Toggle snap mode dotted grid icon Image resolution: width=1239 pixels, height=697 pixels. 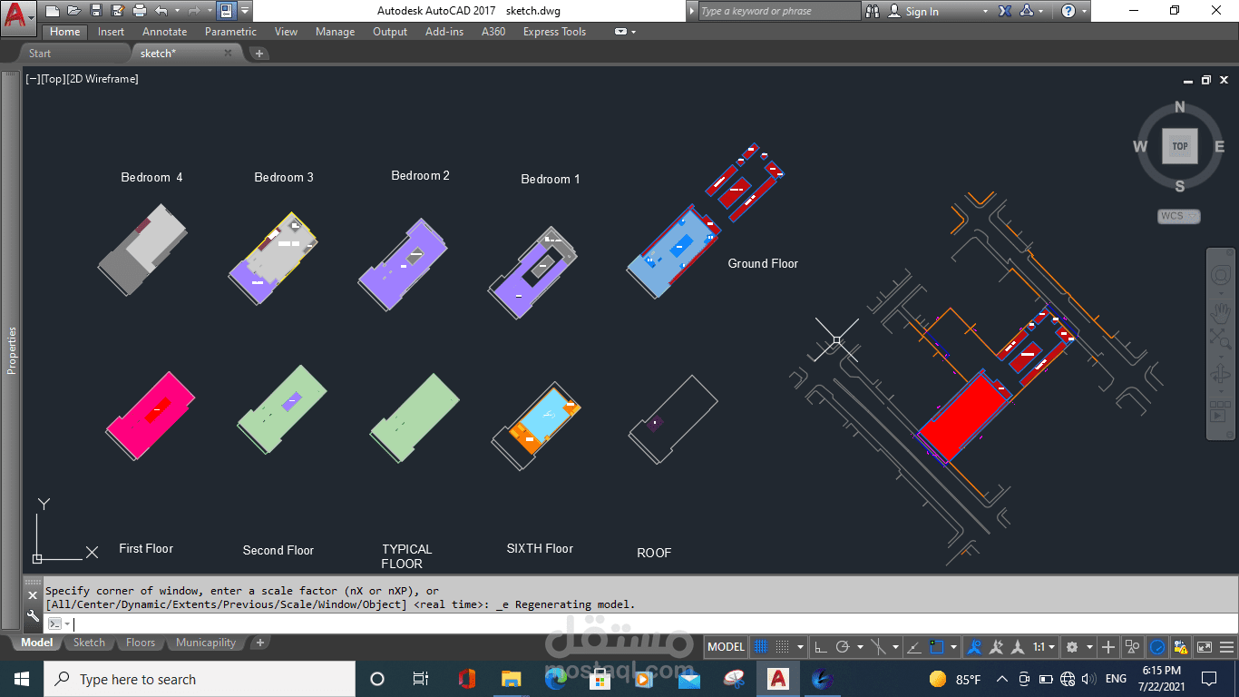coord(782,647)
